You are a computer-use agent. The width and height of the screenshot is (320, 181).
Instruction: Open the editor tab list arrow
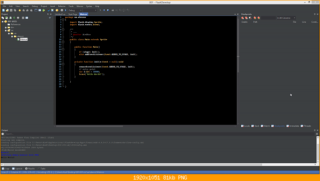click(235, 14)
